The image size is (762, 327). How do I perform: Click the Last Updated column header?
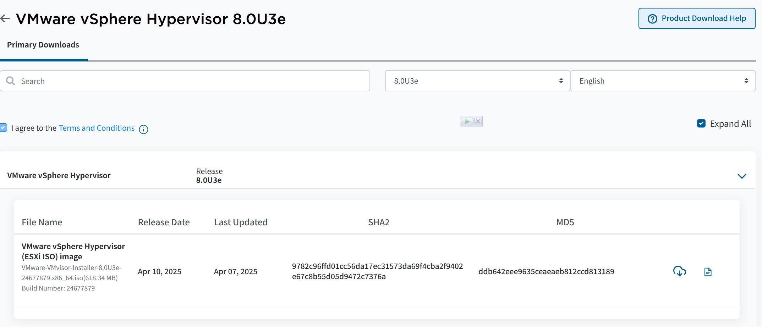click(x=241, y=222)
